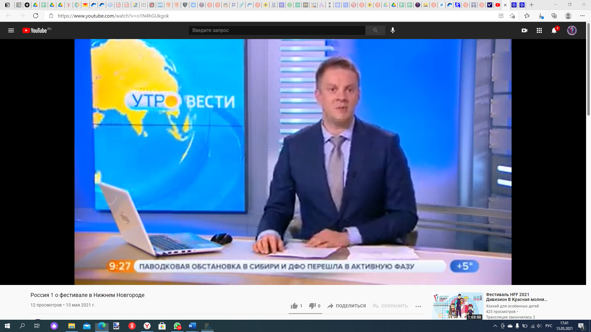
Task: Click the page vertical scrollbar
Action: point(588,69)
